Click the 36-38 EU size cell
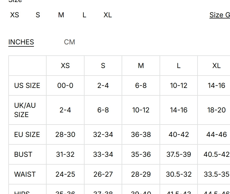Viewport: 230px width, 194px height. coord(141,135)
